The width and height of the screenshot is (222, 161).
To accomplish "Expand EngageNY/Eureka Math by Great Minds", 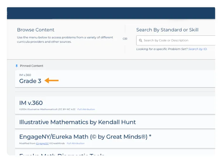I will 115,139.
